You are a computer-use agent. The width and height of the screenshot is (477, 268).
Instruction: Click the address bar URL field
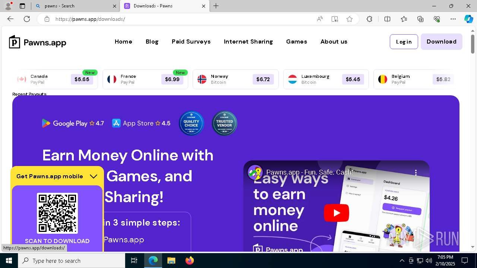point(183,19)
